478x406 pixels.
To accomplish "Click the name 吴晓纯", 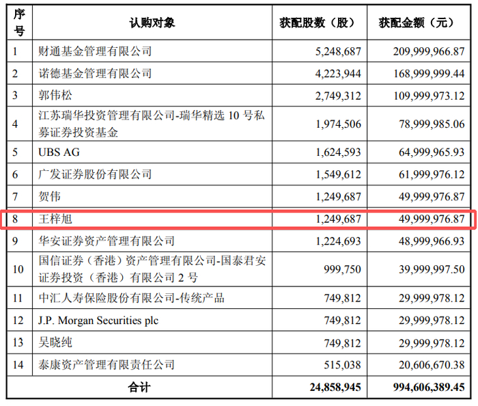I will tap(55, 342).
